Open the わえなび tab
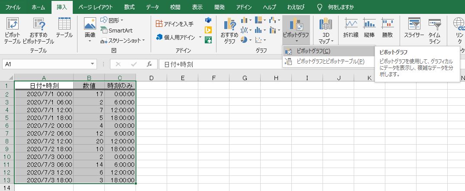This screenshot has width=465, height=191. tap(296, 7)
